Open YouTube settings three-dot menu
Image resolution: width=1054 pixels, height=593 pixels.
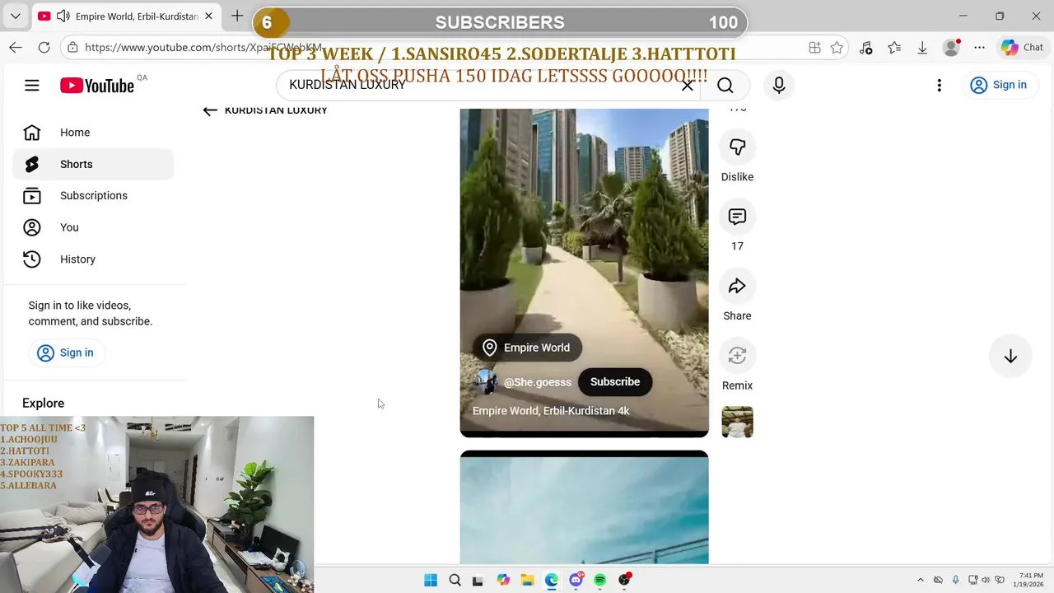(x=939, y=85)
